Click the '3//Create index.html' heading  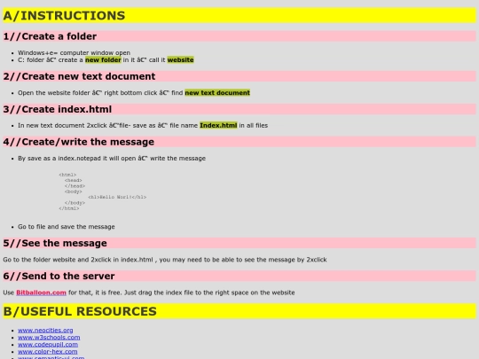tap(239, 109)
